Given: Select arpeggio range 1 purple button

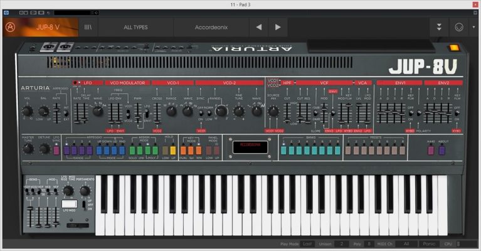Looking at the screenshot, I should tap(67, 151).
